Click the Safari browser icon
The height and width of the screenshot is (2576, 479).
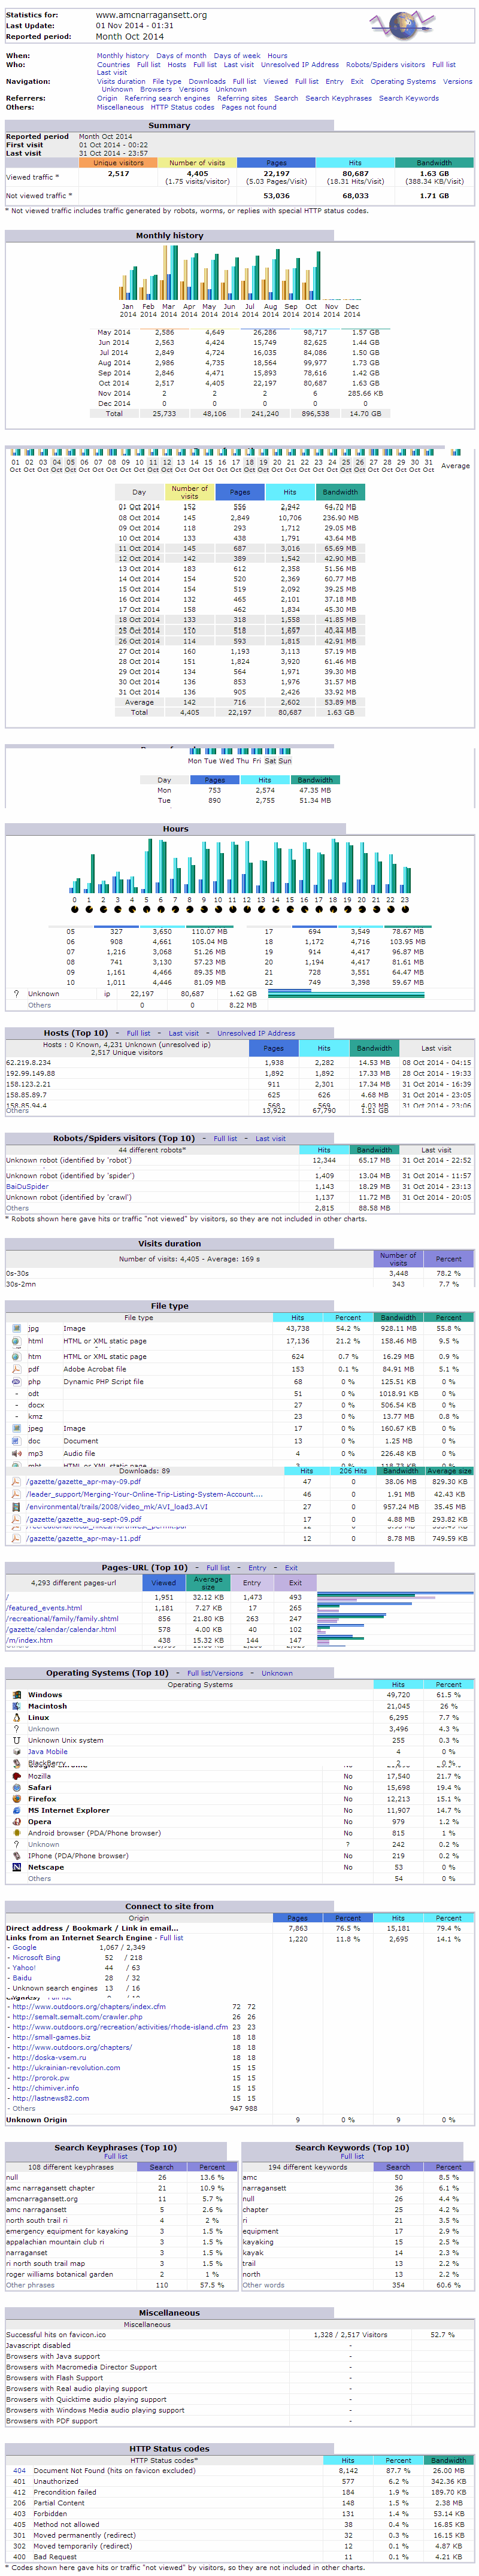[x=16, y=1787]
